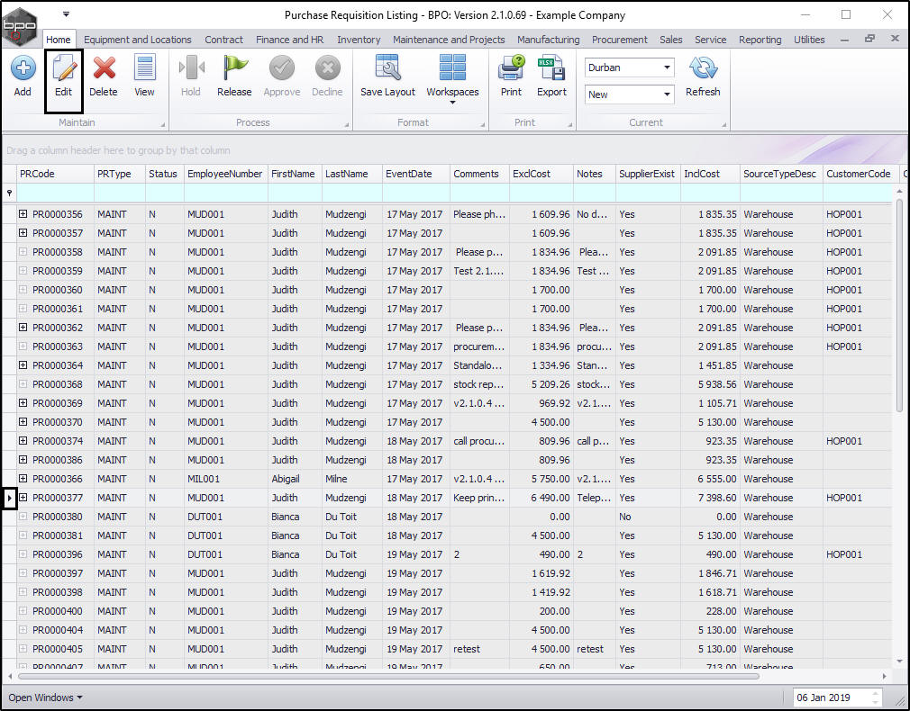Sort by the ExclCost column header
Image resolution: width=910 pixels, height=711 pixels.
click(541, 174)
